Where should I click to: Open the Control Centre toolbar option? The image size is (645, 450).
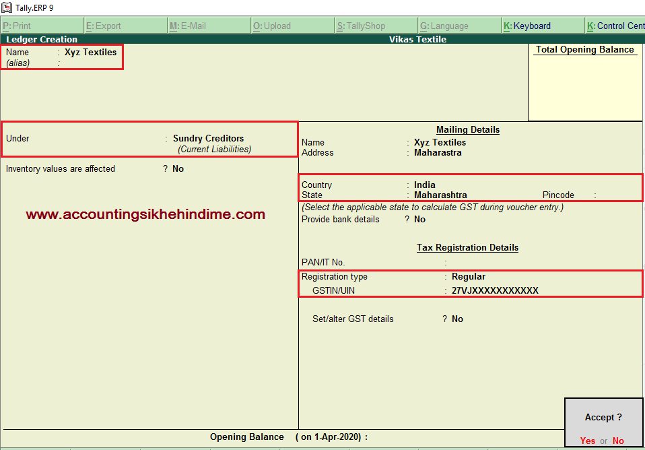click(615, 26)
